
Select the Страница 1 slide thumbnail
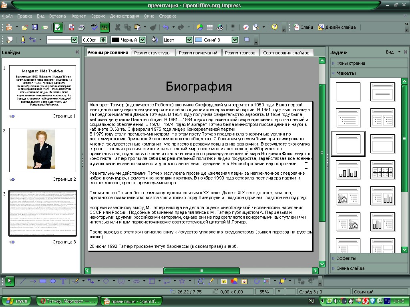click(42, 88)
